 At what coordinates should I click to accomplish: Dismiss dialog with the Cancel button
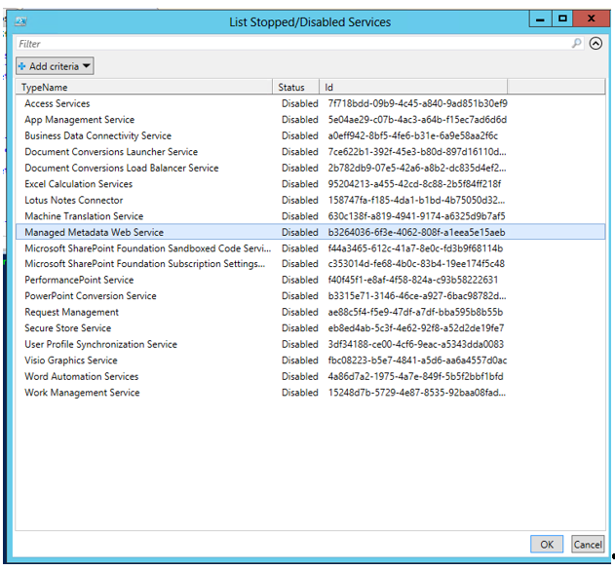[587, 544]
